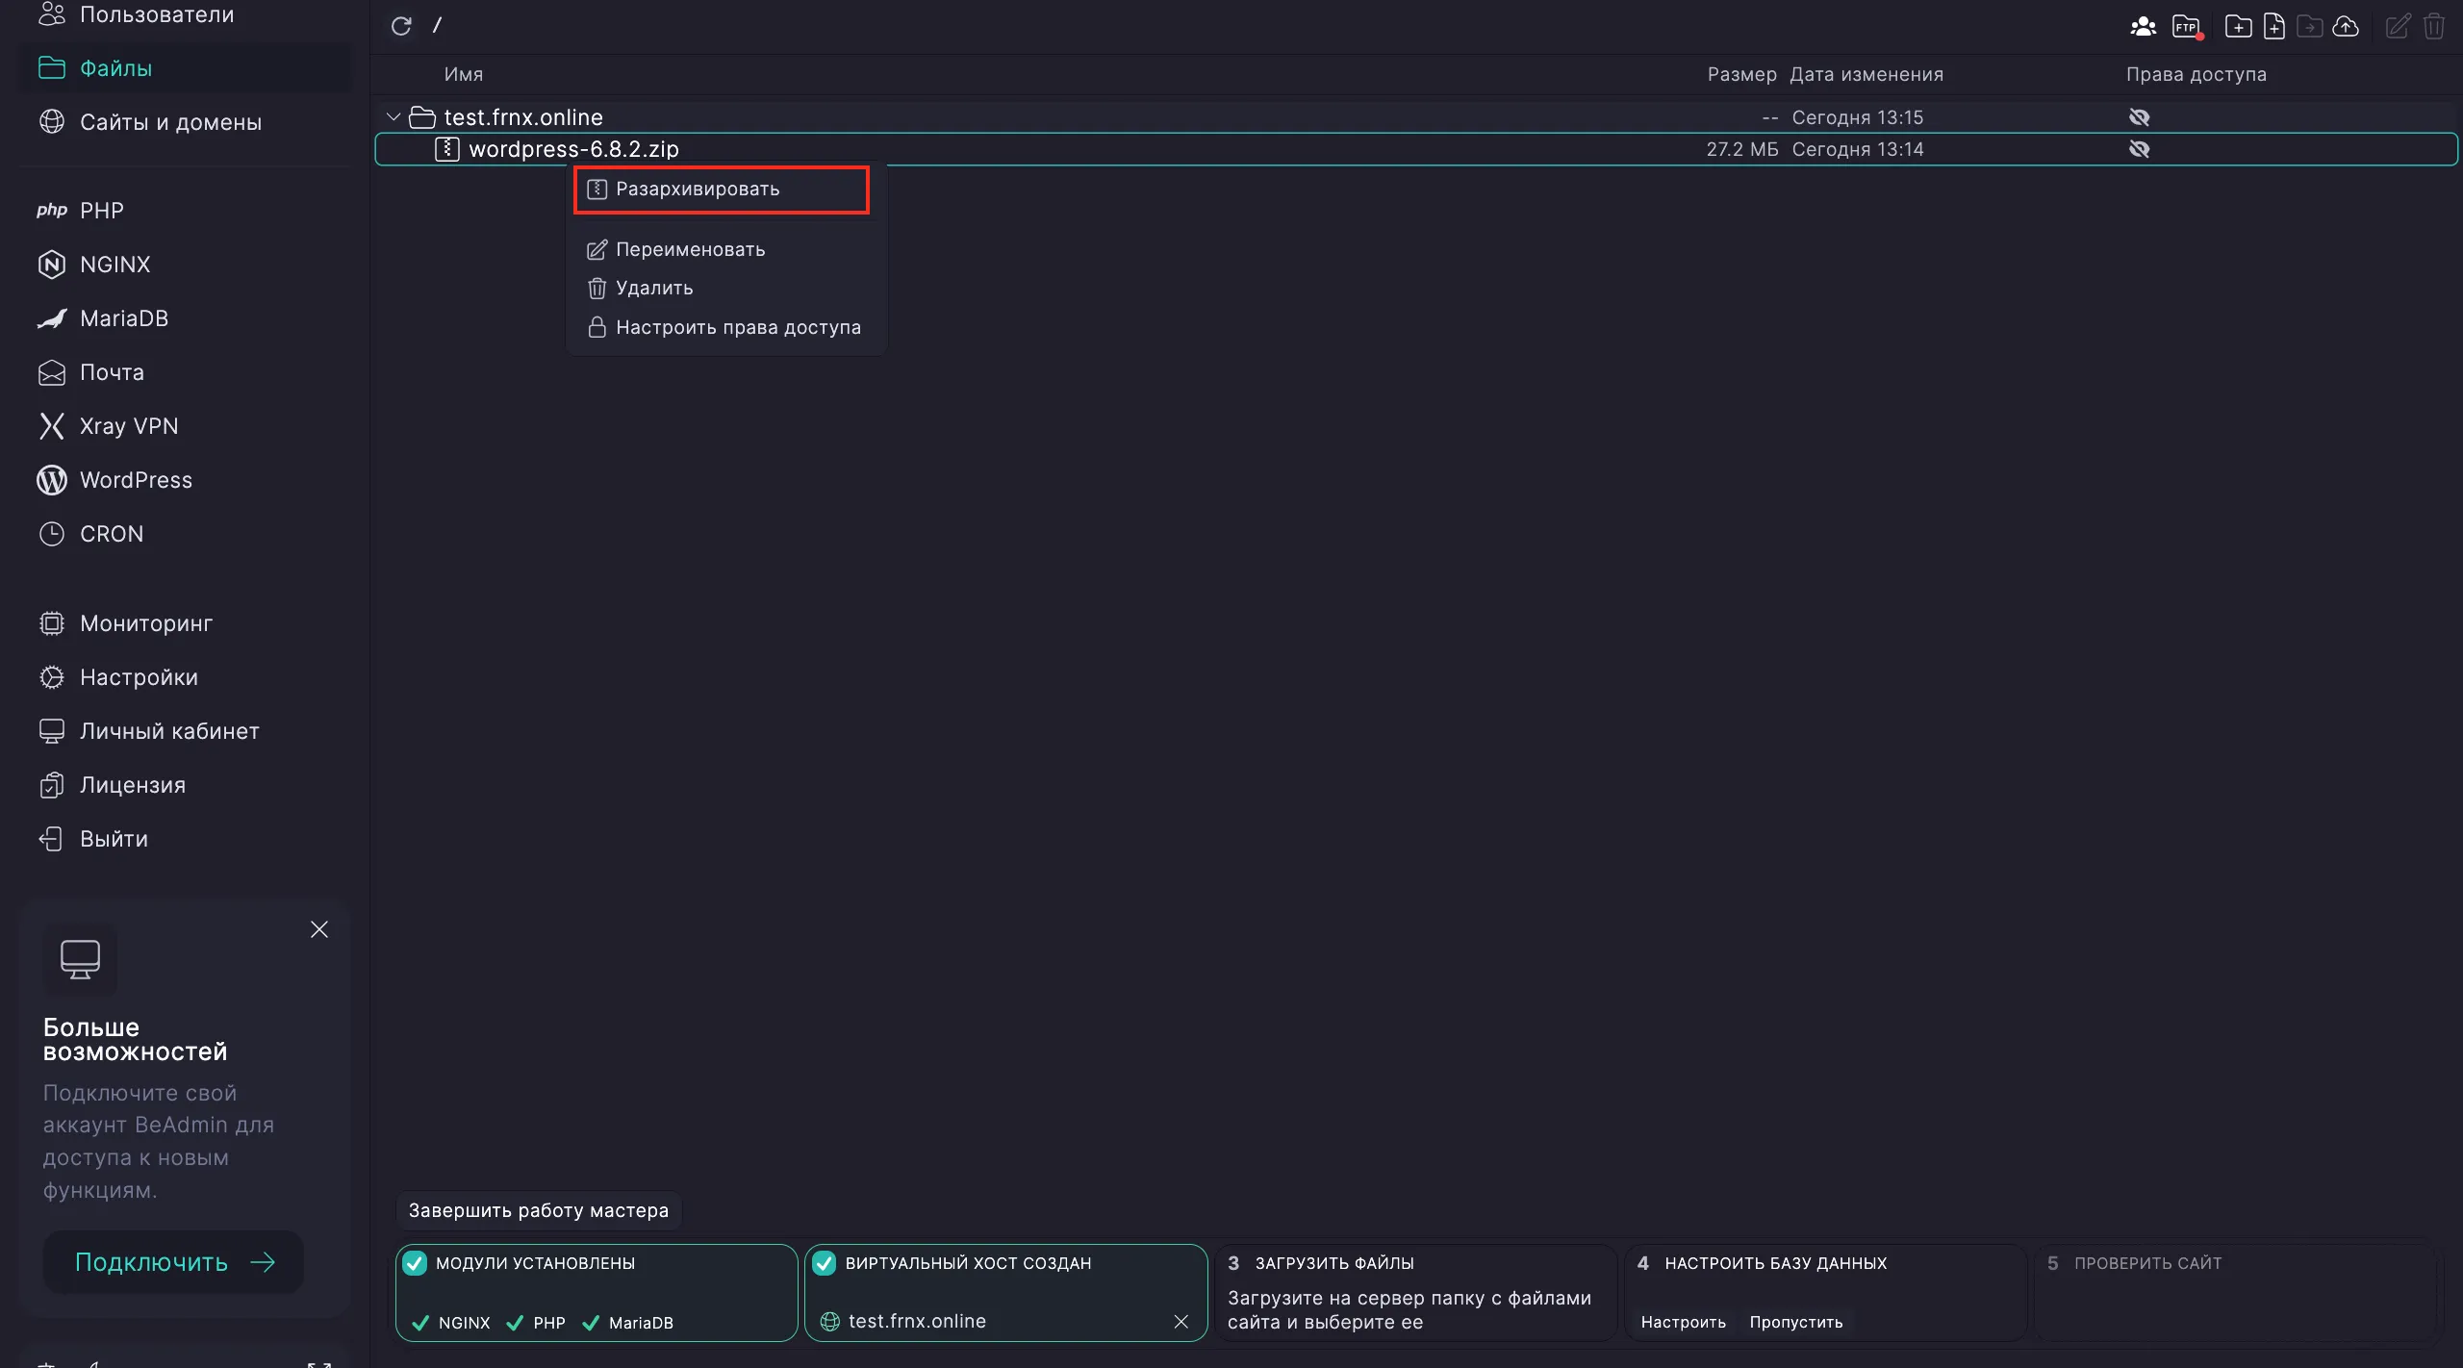Select the MariaDB section in the sidebar

[x=124, y=317]
